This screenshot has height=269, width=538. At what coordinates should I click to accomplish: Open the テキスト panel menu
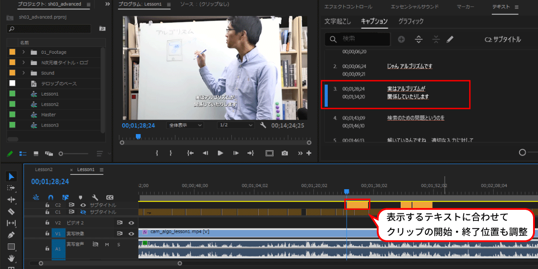(x=516, y=7)
